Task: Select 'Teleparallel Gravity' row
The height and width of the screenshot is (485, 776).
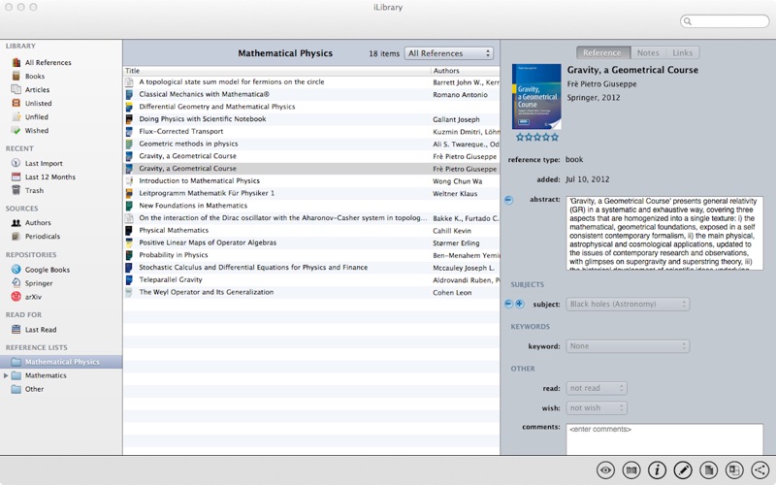Action: (x=311, y=280)
